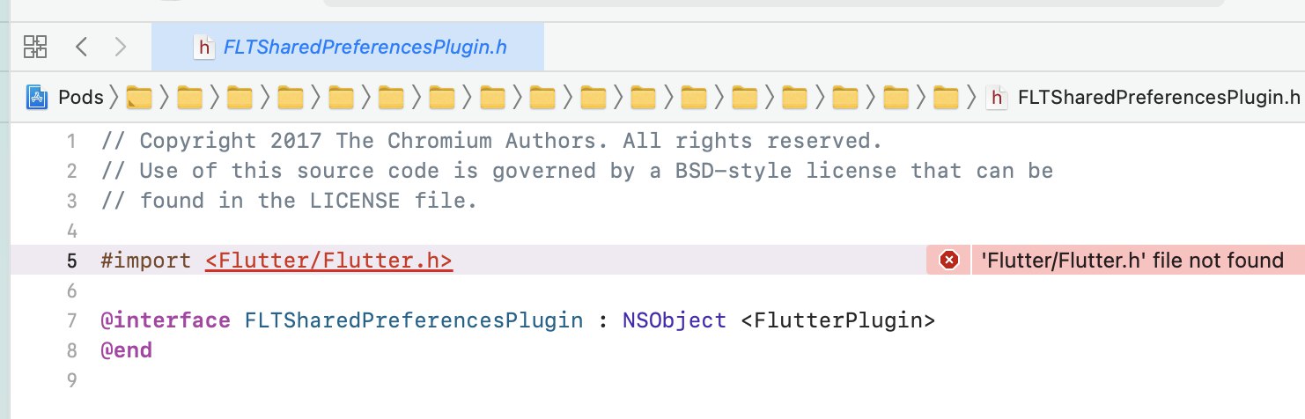Select the FLTSharedPreferencesPlugin class name in code

[x=414, y=320]
